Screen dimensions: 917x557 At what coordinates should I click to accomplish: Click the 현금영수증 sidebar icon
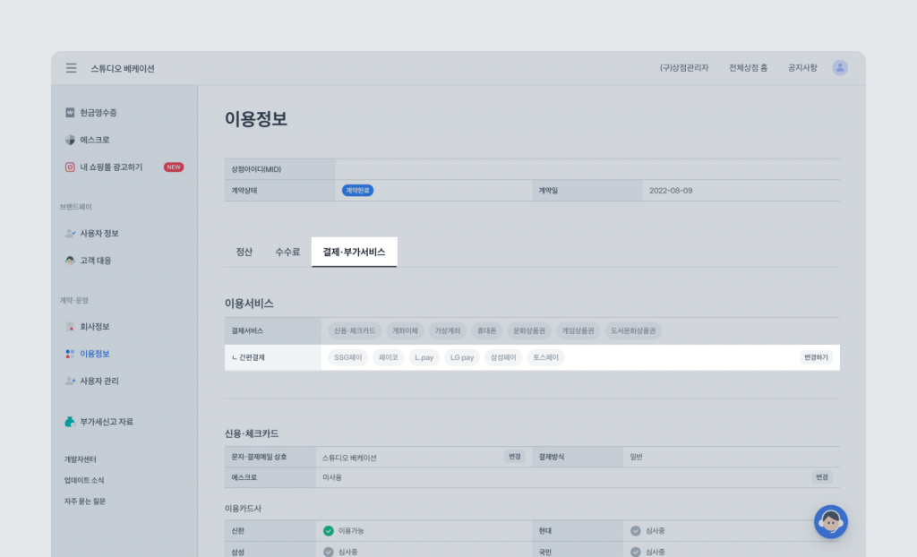click(x=70, y=112)
